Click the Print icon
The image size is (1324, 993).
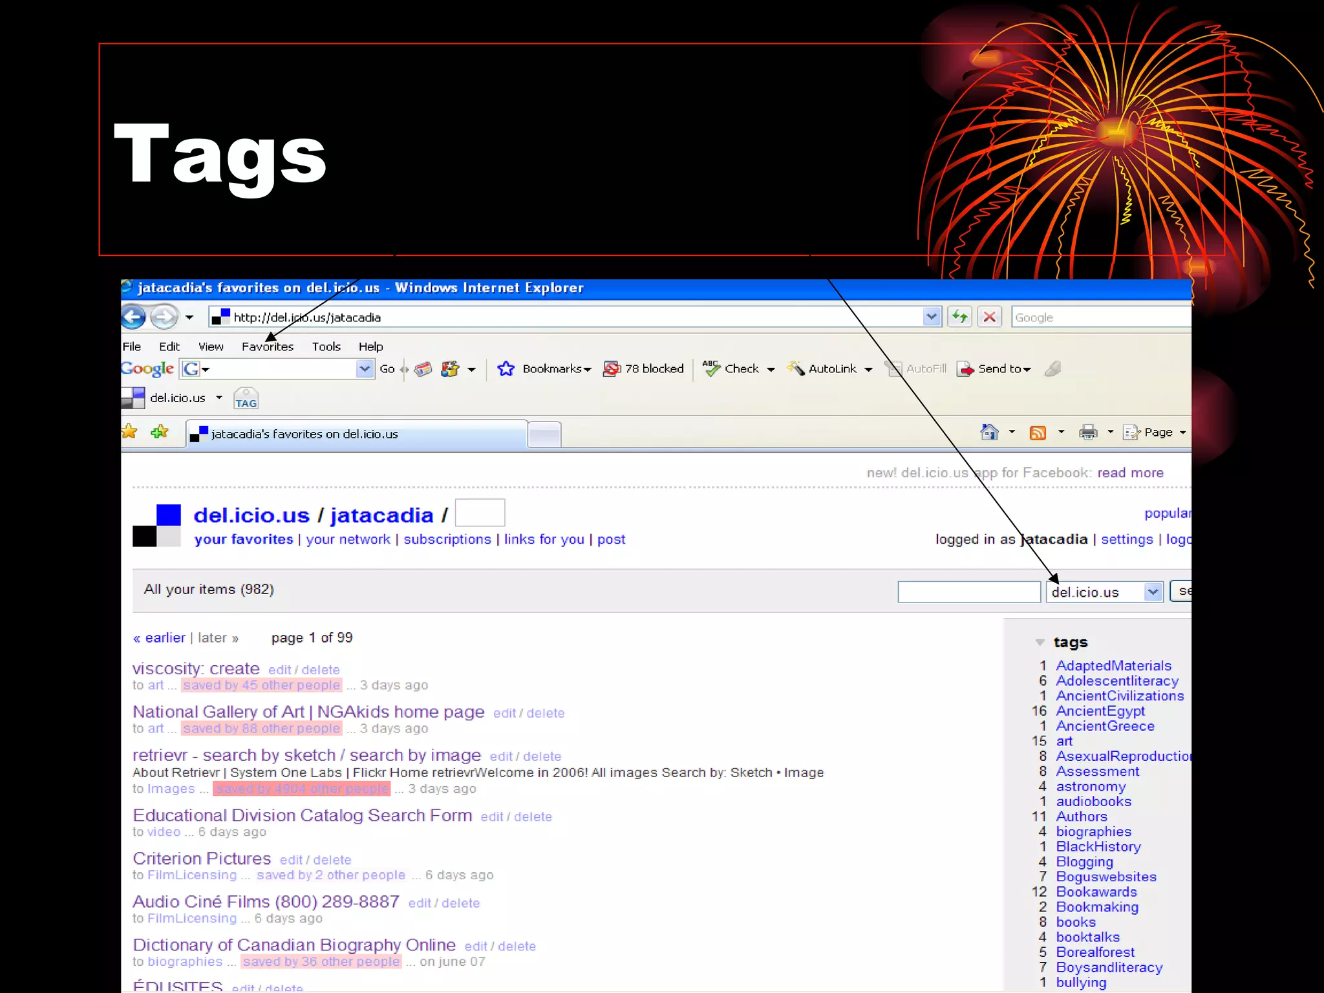1088,432
